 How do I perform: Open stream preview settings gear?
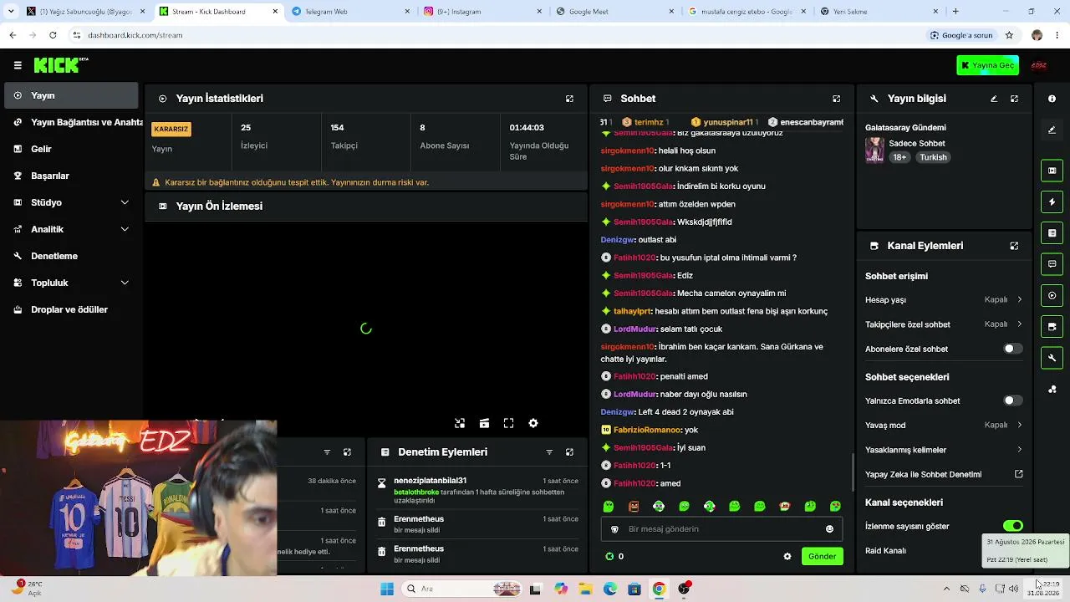pos(533,424)
